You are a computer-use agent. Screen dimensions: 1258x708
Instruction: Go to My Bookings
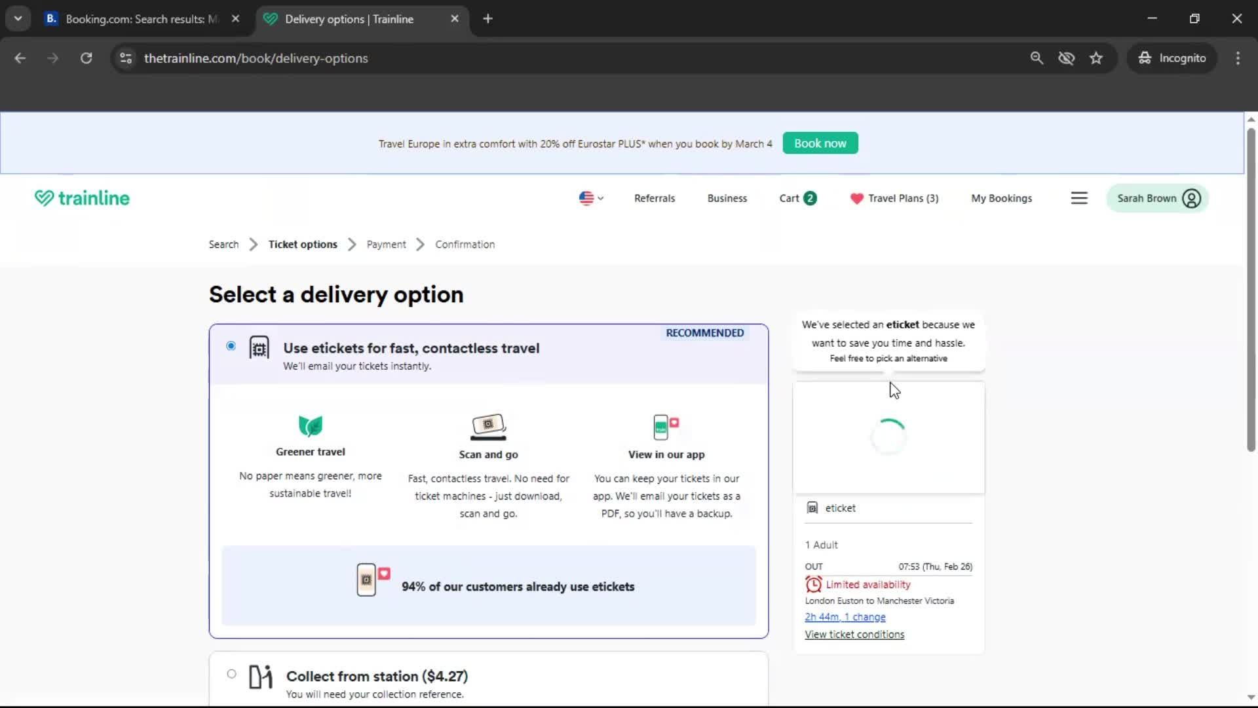coord(1002,198)
